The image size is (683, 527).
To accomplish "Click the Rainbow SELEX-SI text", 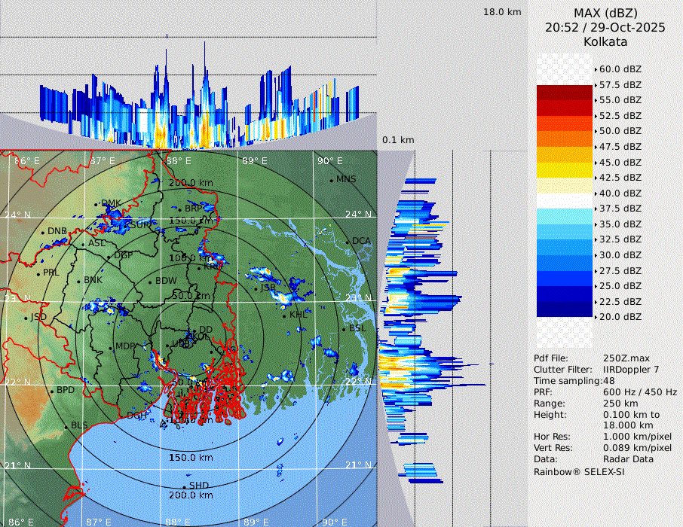I will 579,471.
